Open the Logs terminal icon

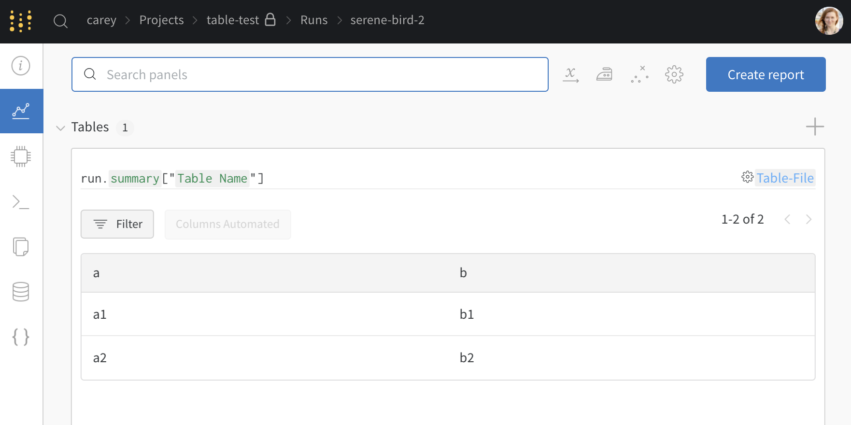tap(21, 202)
